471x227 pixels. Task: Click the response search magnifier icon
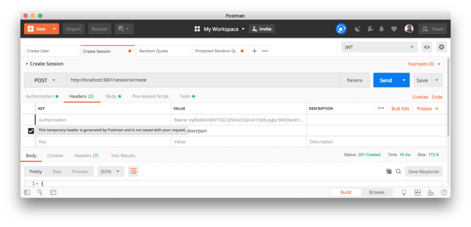pyautogui.click(x=398, y=171)
